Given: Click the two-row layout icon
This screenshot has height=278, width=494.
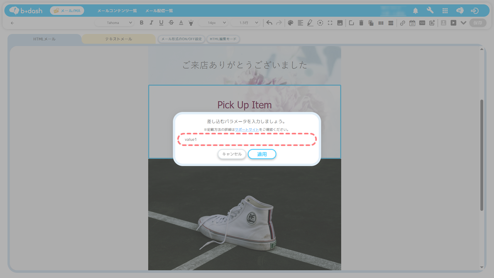Looking at the screenshot, I should (x=391, y=23).
